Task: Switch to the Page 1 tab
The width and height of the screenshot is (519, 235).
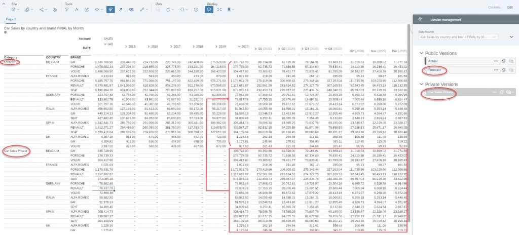Action: (11, 20)
